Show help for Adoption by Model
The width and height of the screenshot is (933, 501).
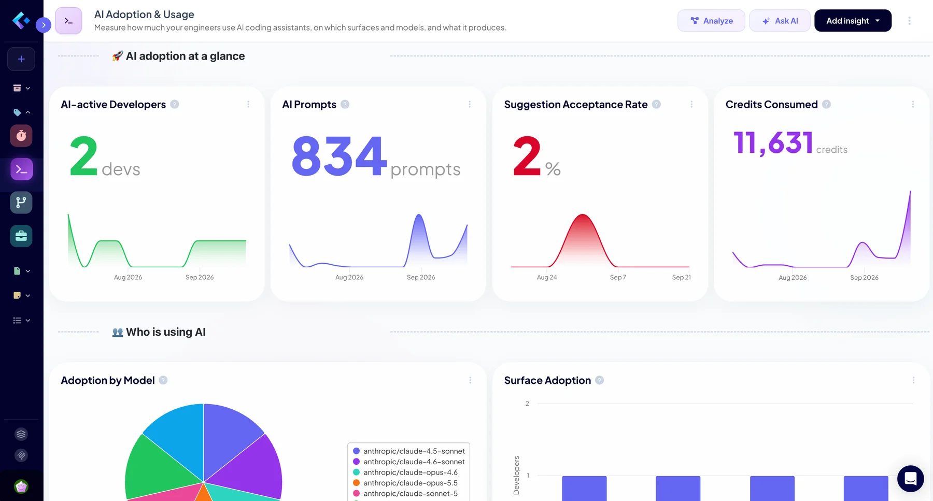[163, 380]
